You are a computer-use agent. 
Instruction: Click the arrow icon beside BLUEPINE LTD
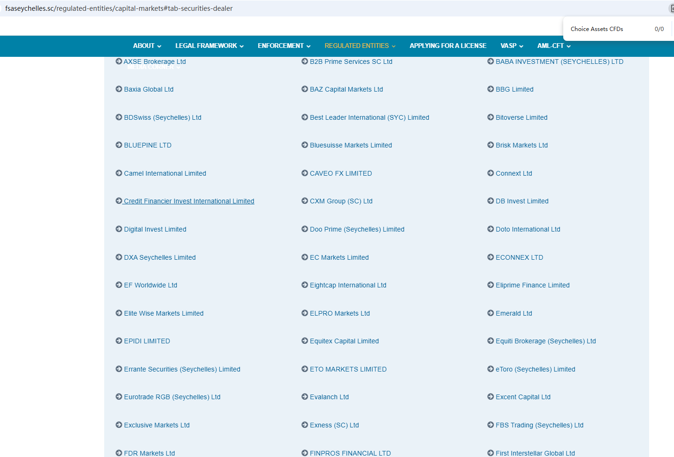[119, 145]
